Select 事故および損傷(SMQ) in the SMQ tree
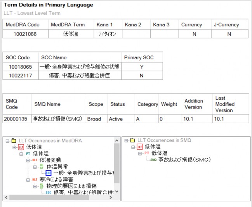Image resolution: width=252 pixels, height=207 pixels. (x=184, y=160)
